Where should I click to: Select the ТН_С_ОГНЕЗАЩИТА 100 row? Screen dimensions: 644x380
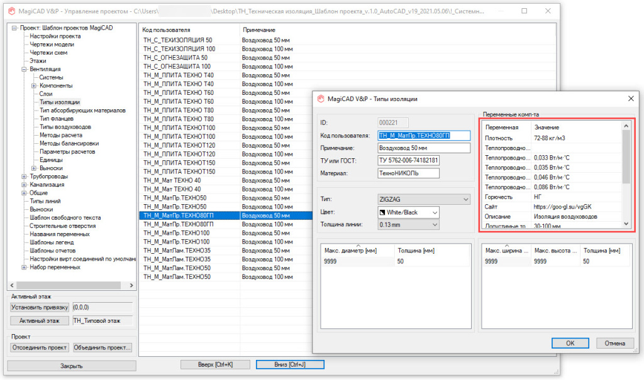point(177,66)
